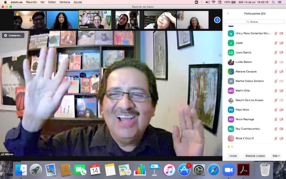Click Pepe Veloz's PV avatar icon
286x179 pixels.
231,110
